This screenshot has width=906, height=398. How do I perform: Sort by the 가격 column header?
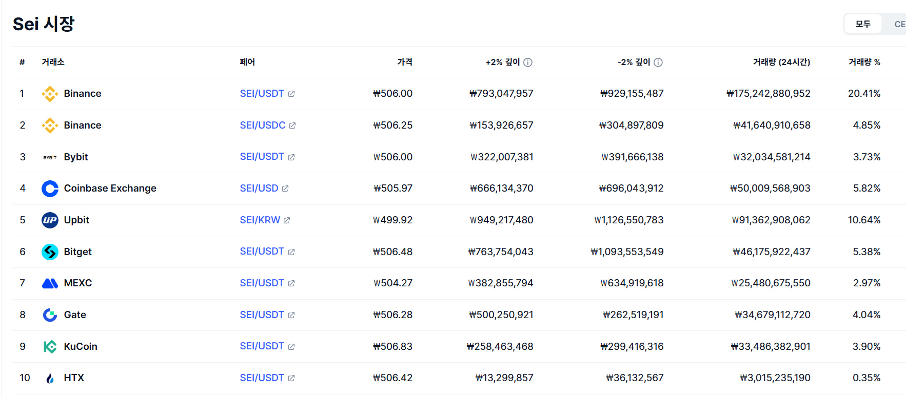point(405,62)
